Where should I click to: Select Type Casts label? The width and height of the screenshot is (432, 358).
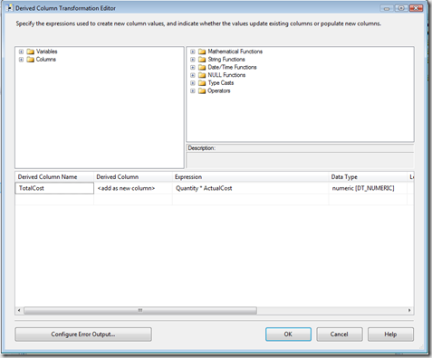pos(221,83)
